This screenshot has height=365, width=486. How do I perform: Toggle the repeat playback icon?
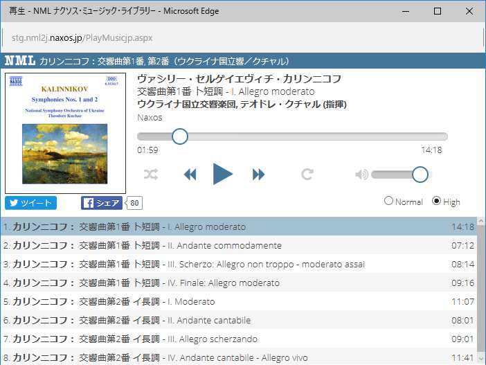click(308, 175)
